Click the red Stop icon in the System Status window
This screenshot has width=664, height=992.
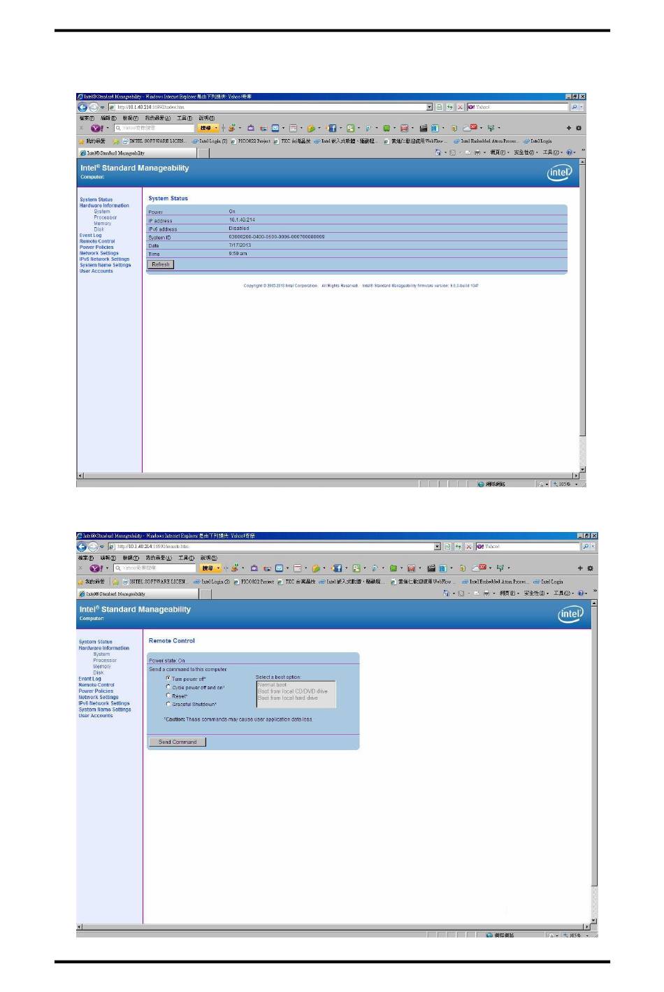point(460,107)
